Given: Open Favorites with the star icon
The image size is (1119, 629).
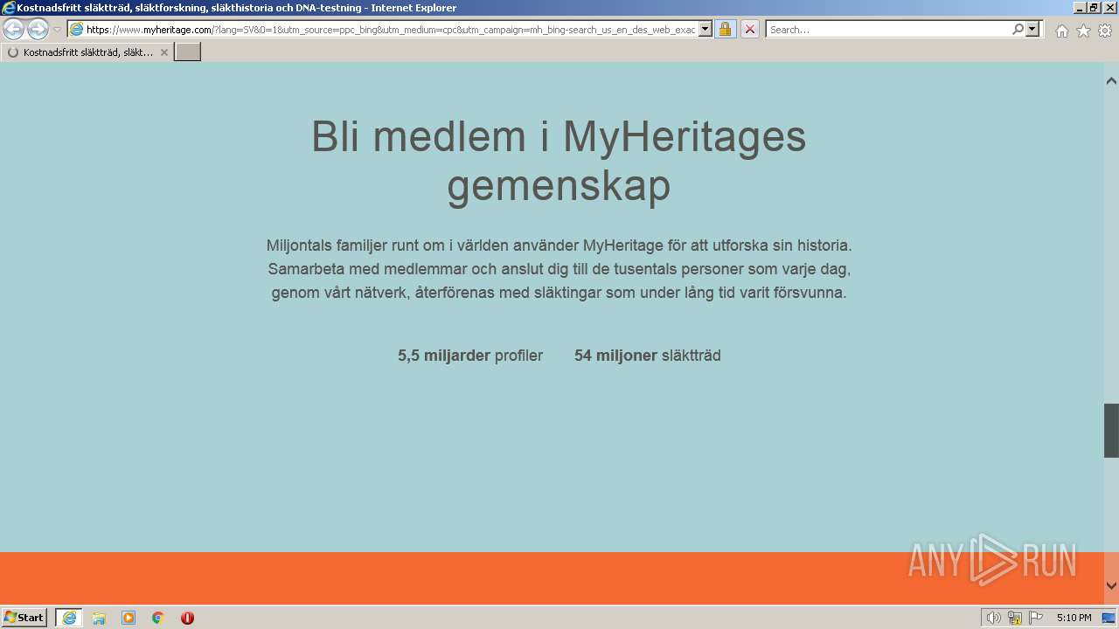Looking at the screenshot, I should coord(1083,31).
